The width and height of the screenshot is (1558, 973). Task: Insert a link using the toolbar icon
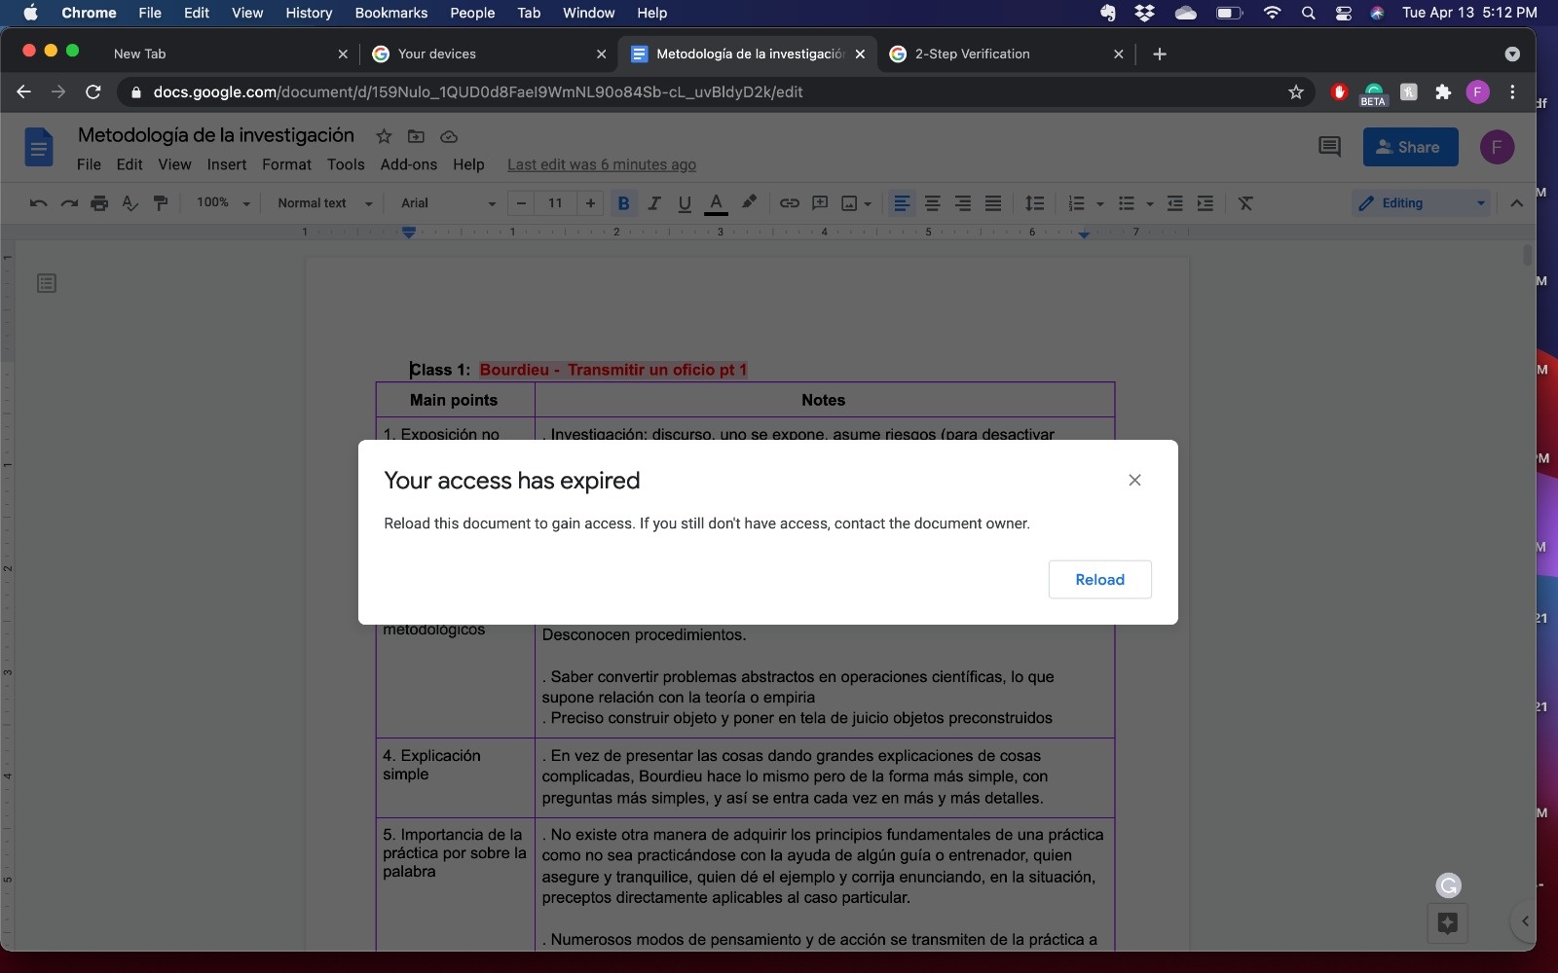click(789, 203)
